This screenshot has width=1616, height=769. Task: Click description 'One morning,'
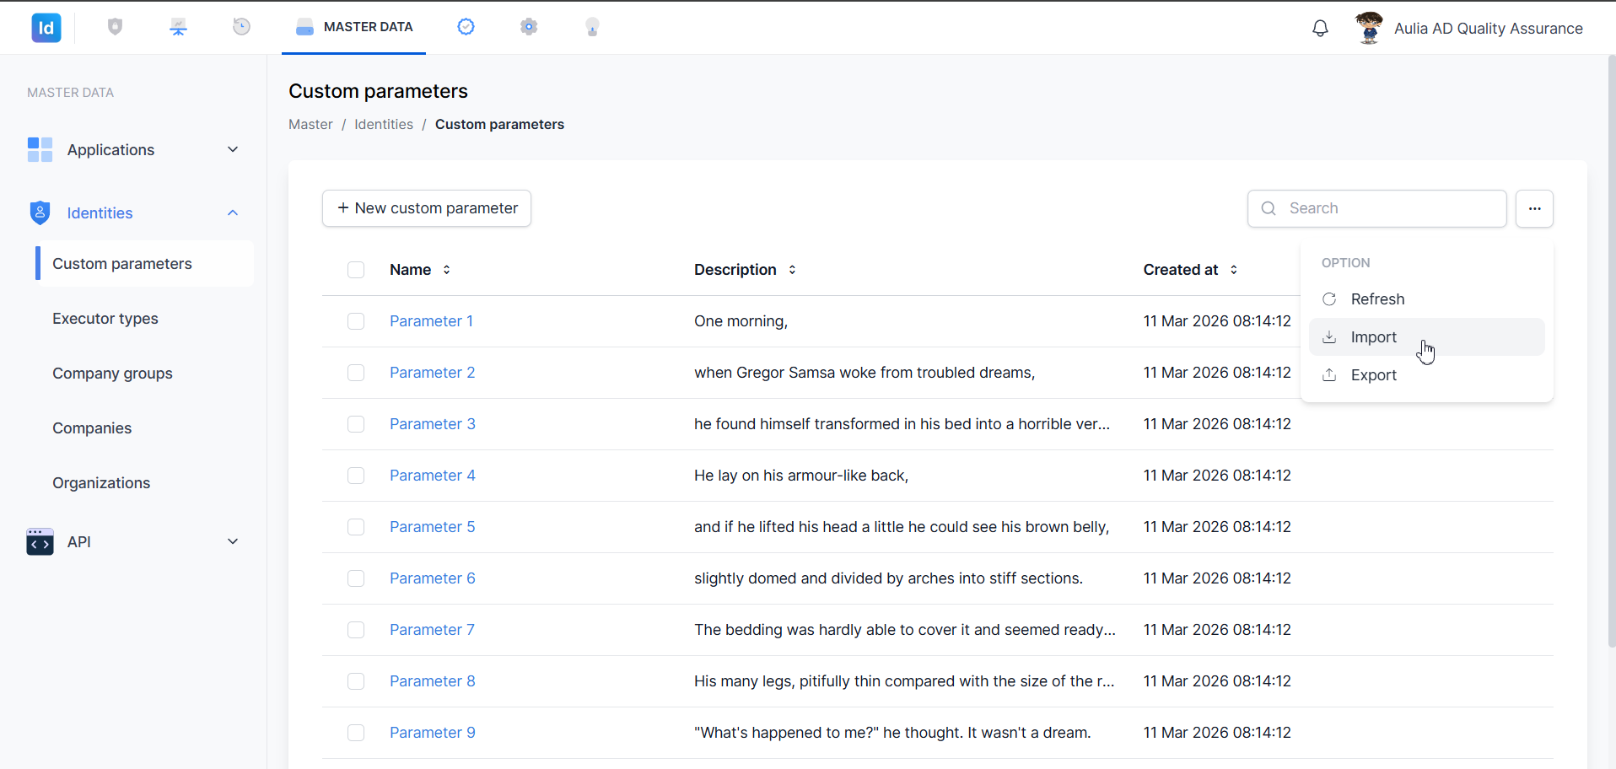click(741, 321)
